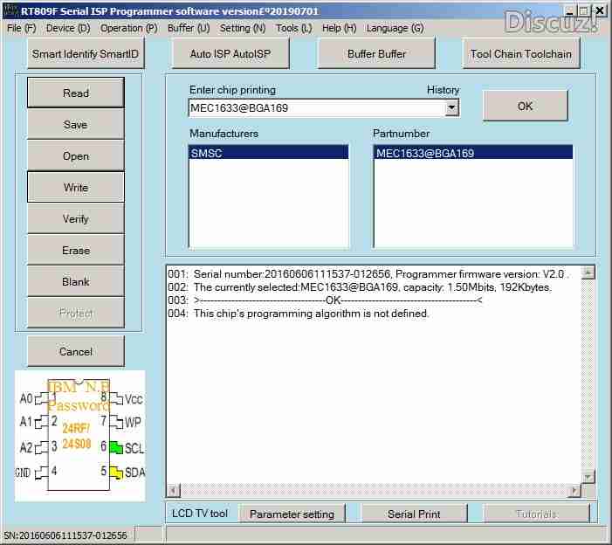This screenshot has height=545, width=612.
Task: Click the Save button
Action: pos(76,125)
